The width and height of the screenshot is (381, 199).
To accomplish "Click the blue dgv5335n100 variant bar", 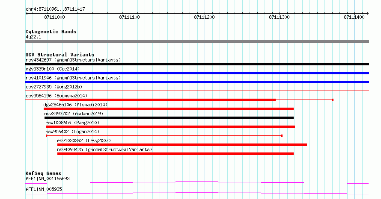I will click(197, 73).
